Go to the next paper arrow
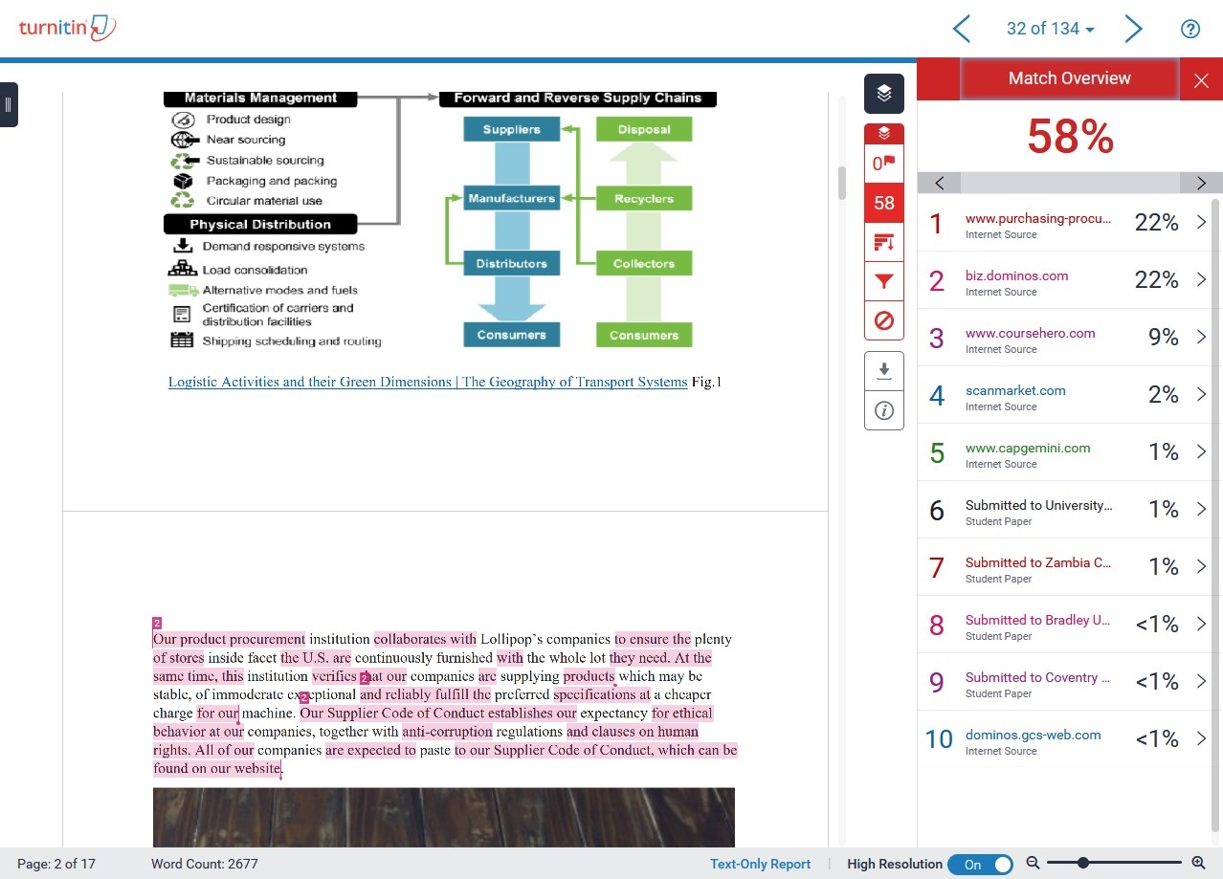1223x879 pixels. tap(1133, 29)
